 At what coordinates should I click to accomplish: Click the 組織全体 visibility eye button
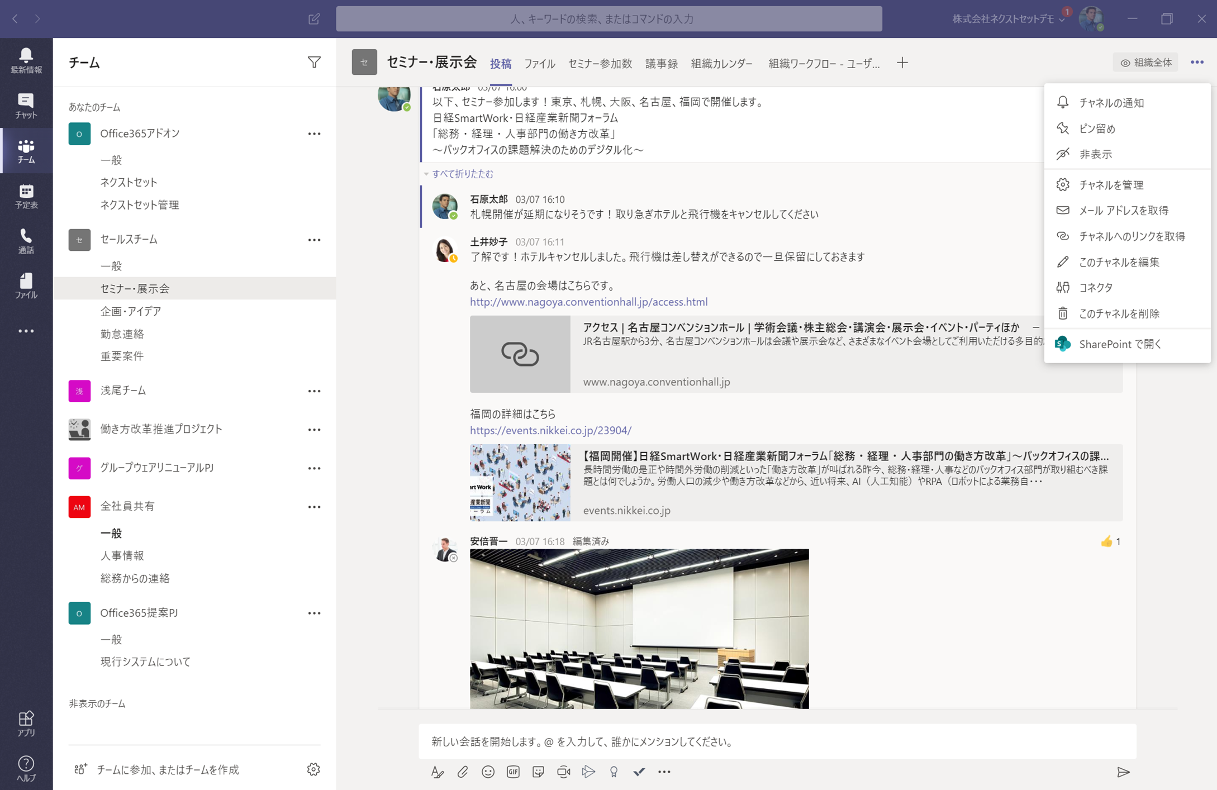pos(1146,63)
